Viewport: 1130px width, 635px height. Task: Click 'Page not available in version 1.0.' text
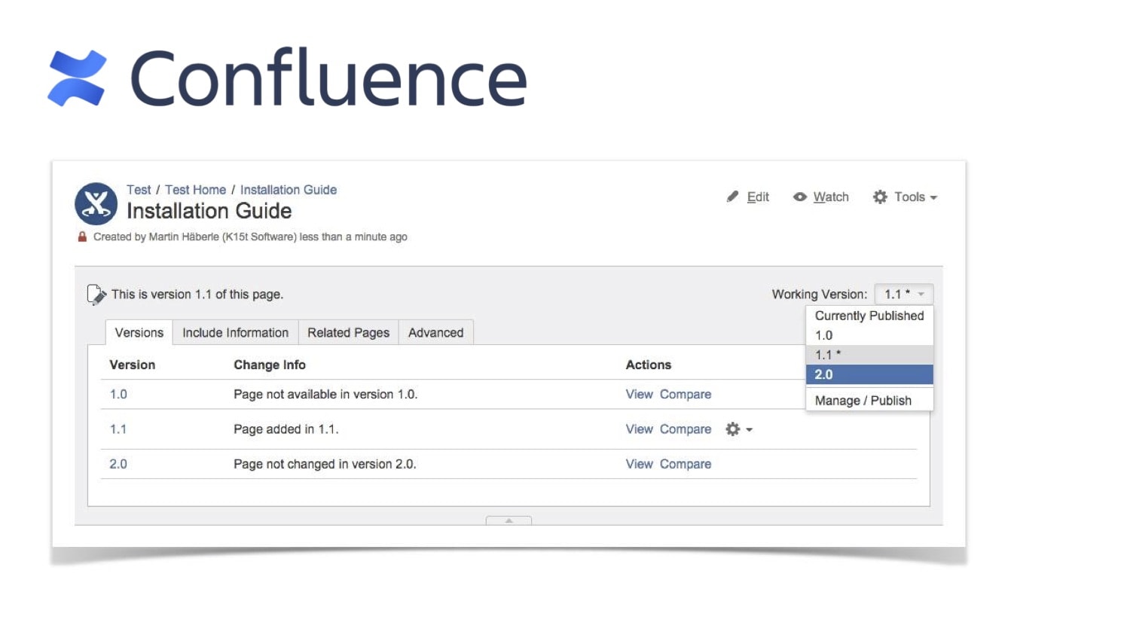tap(325, 394)
